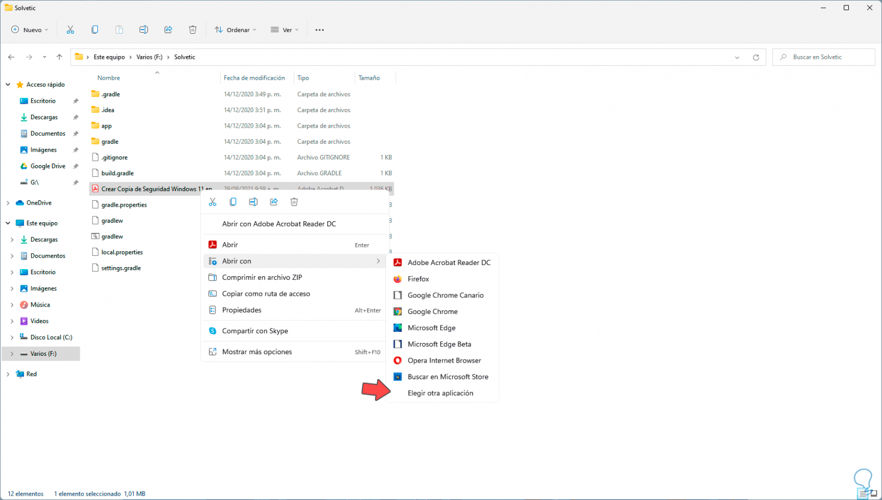Refresh the Solvetic folder view
This screenshot has height=500, width=882.
click(x=756, y=57)
